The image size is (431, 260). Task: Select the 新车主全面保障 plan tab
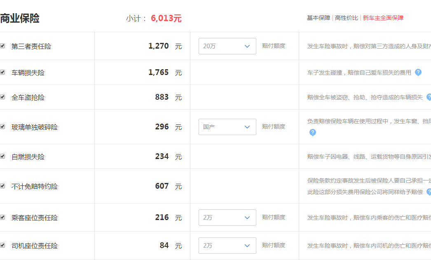pos(383,18)
